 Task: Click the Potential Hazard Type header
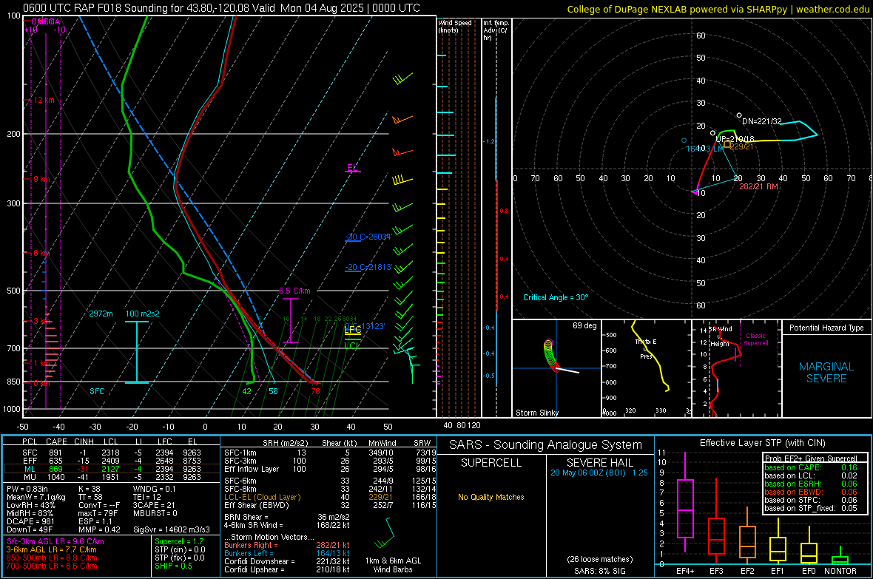[826, 328]
